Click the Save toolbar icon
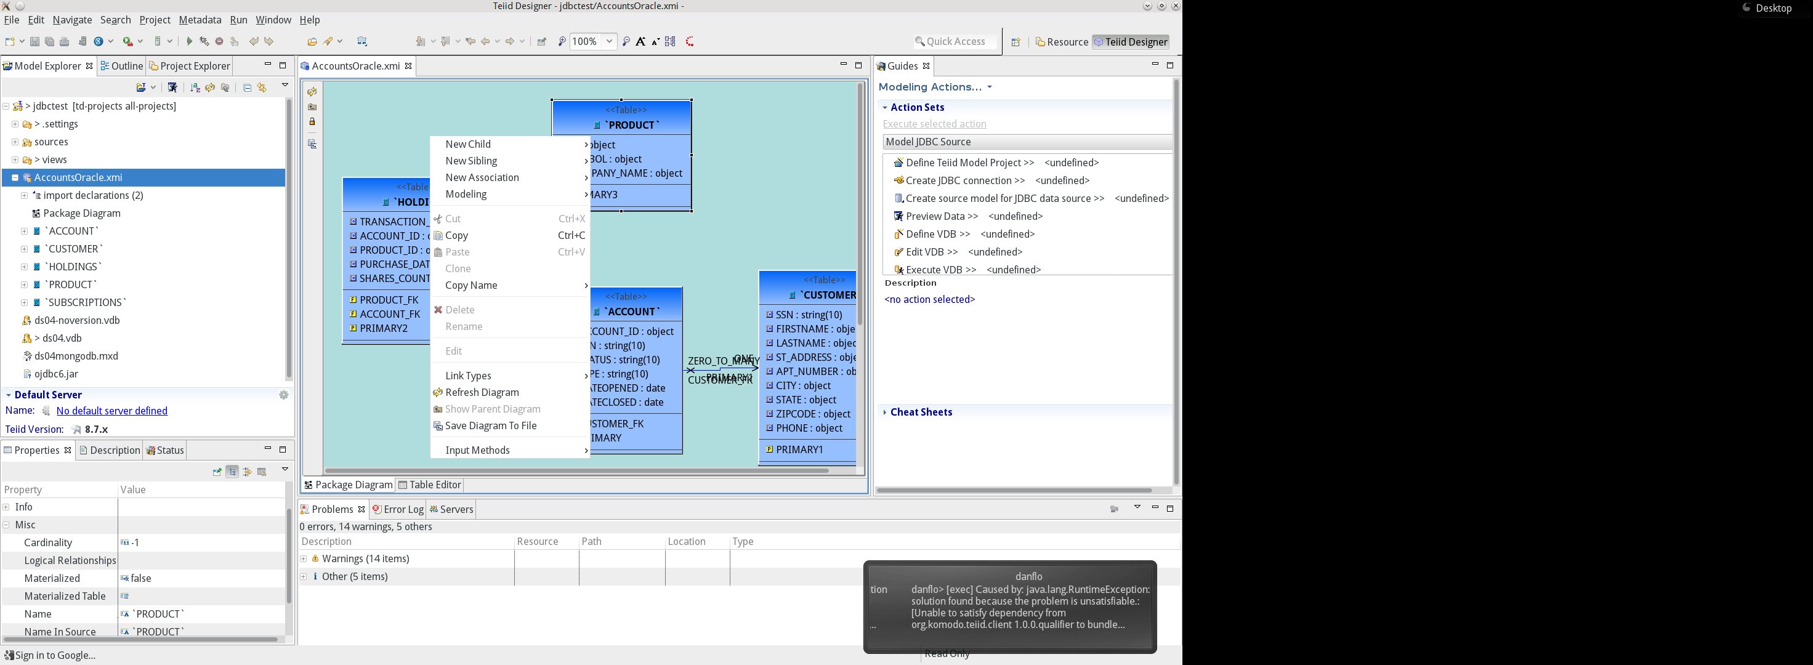 coord(34,41)
